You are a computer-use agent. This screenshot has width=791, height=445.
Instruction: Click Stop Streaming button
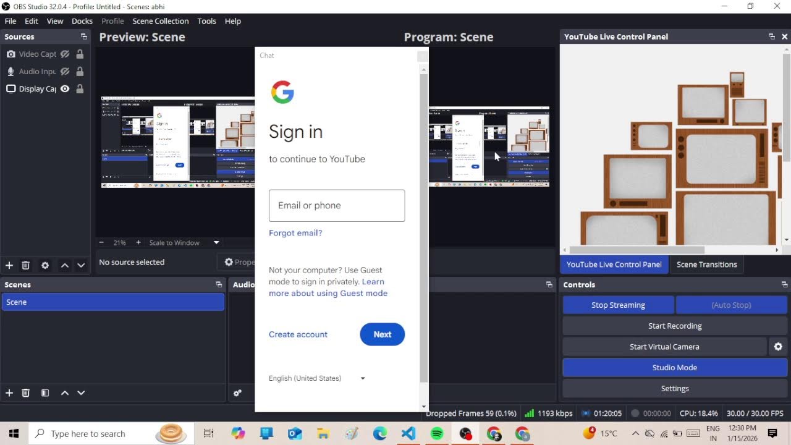coord(618,305)
